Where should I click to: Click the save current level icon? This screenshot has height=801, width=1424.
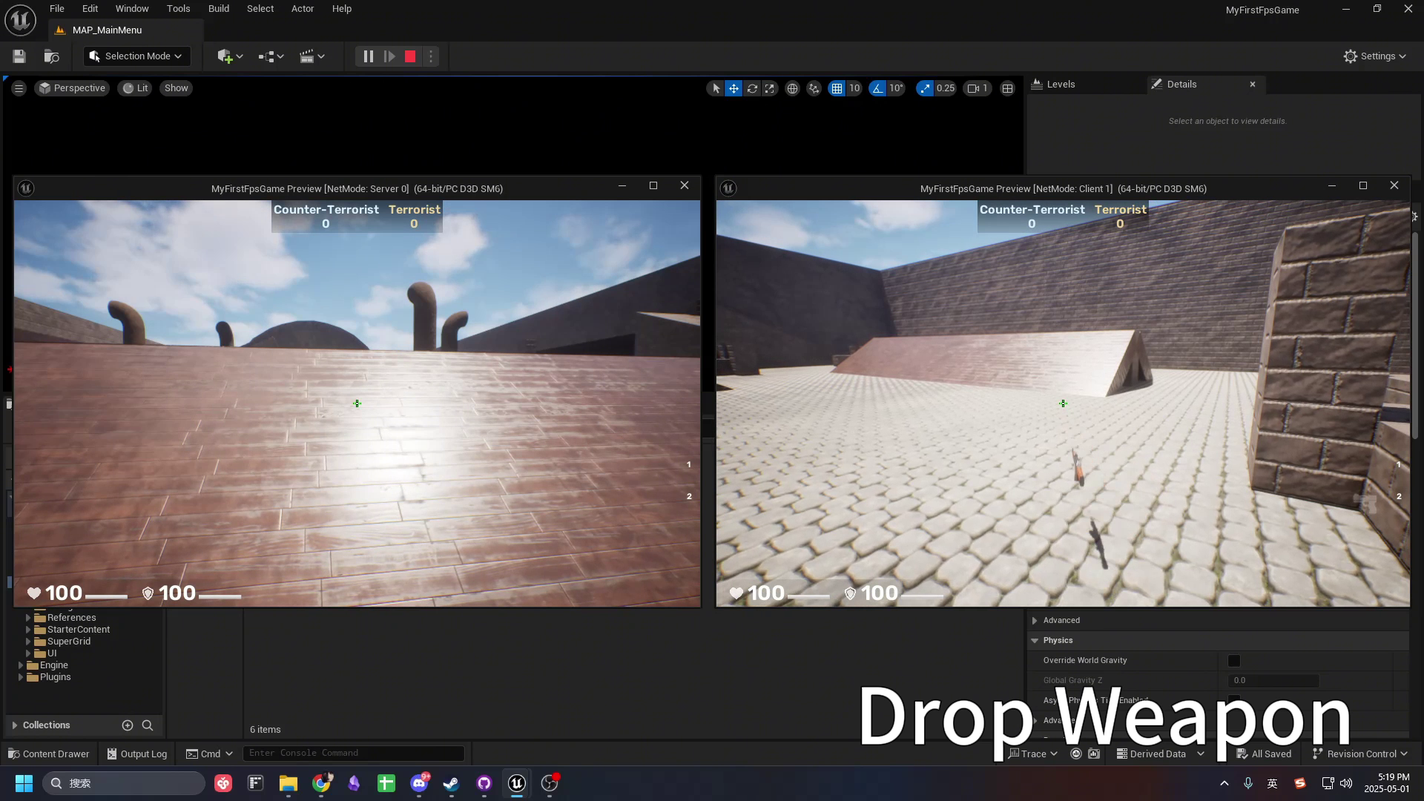pyautogui.click(x=19, y=56)
